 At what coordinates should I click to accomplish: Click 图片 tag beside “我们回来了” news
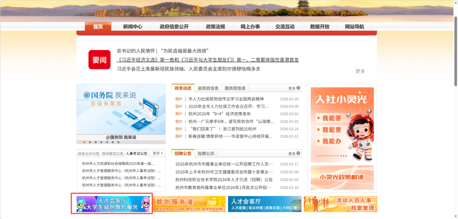(179, 129)
